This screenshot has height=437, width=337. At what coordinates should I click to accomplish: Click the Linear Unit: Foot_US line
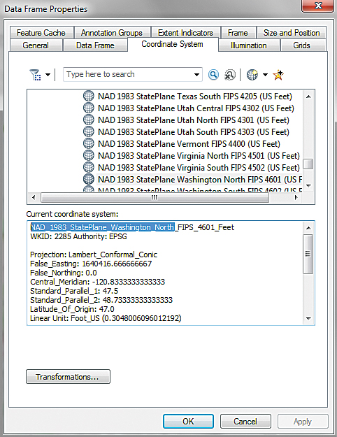106,318
